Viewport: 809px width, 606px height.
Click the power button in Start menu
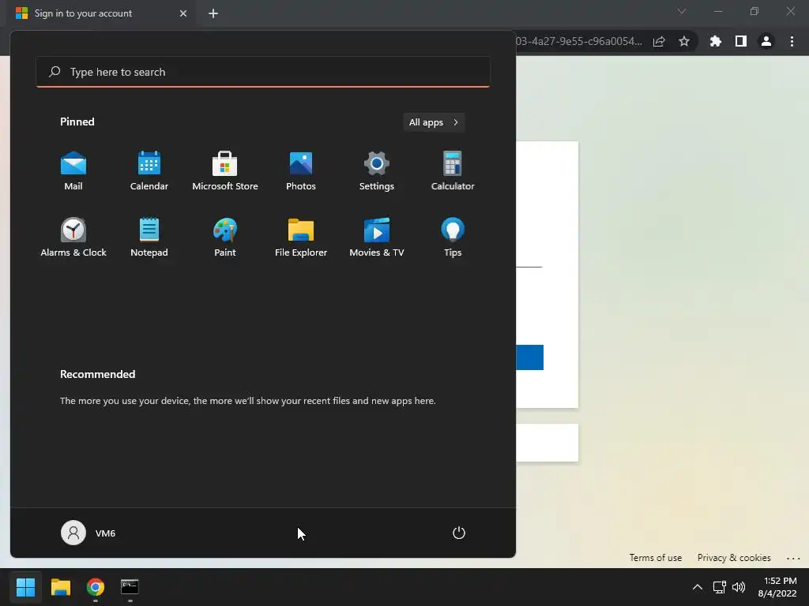click(459, 533)
